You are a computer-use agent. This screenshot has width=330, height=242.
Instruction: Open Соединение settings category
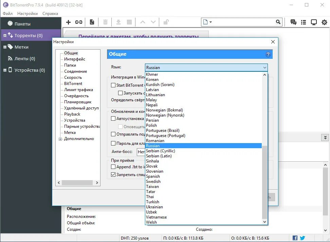(x=76, y=71)
